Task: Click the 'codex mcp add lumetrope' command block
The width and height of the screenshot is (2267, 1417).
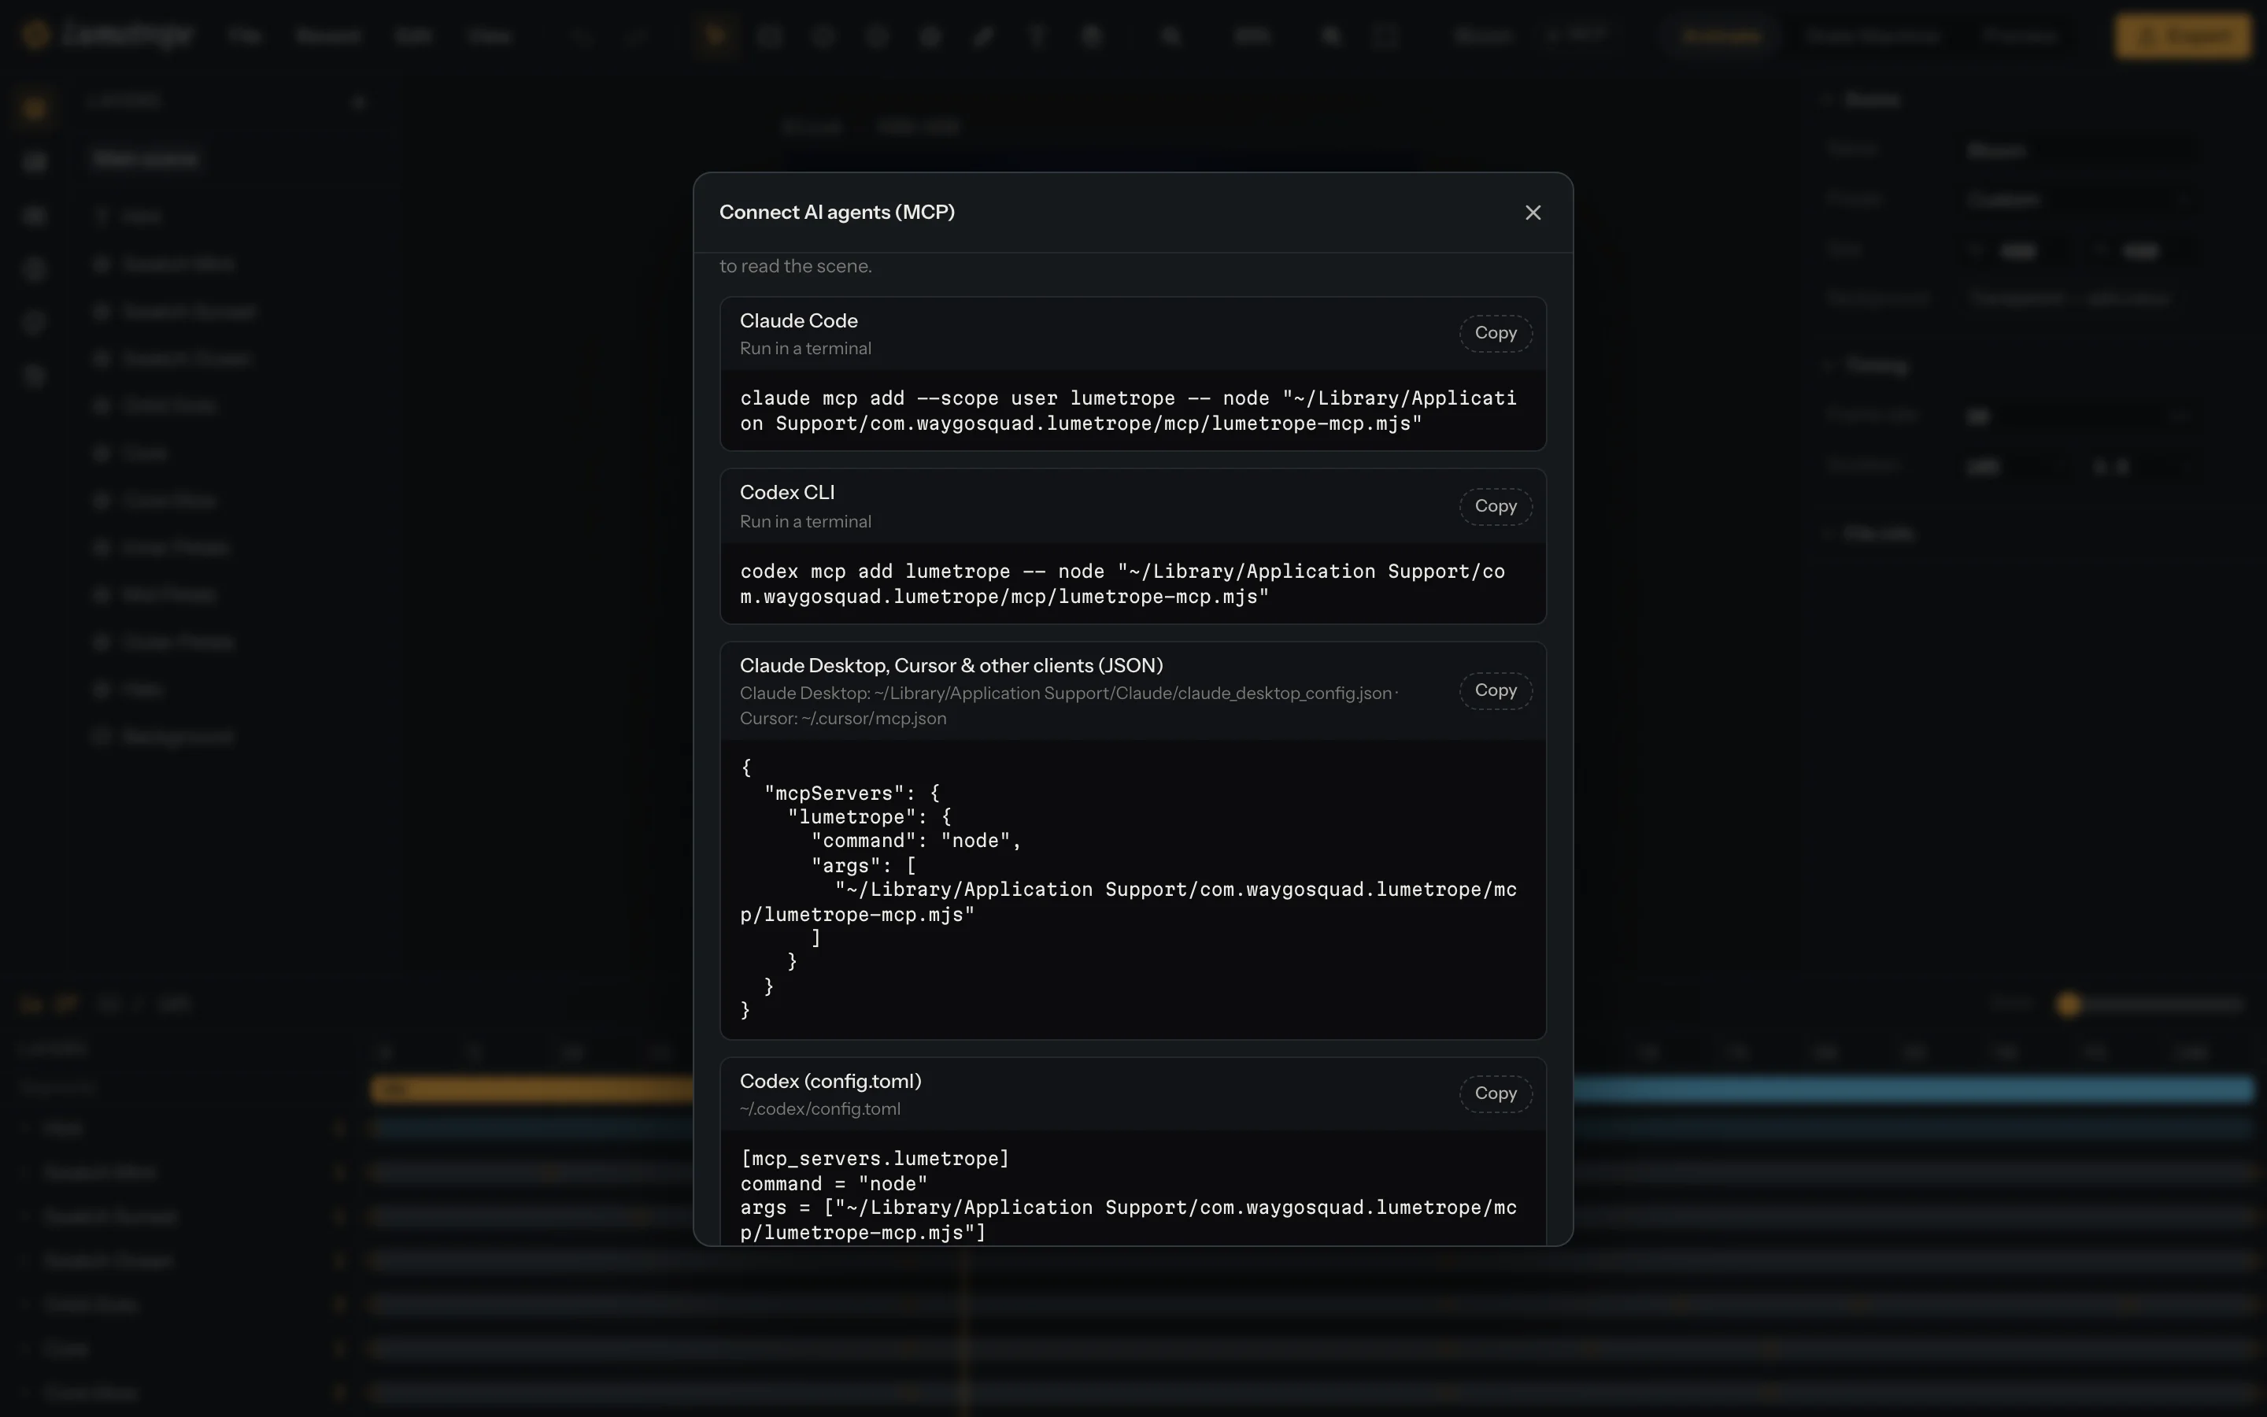Action: click(x=1133, y=584)
